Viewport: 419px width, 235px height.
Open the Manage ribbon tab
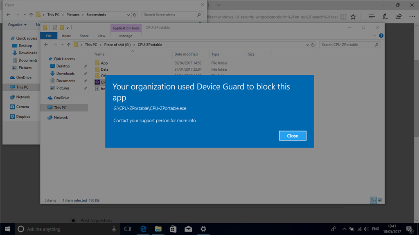(x=126, y=36)
